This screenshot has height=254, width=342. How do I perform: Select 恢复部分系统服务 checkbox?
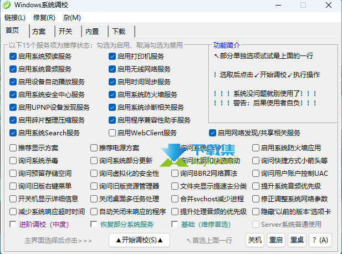(94, 224)
